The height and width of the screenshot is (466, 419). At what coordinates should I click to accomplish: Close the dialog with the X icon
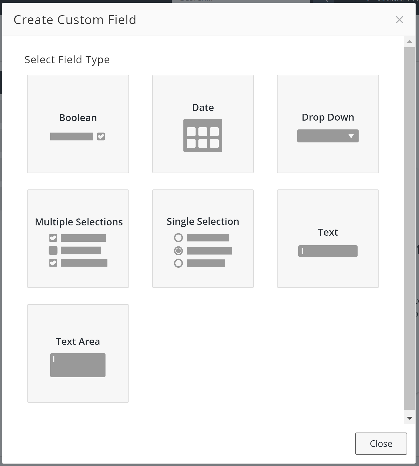tap(399, 20)
